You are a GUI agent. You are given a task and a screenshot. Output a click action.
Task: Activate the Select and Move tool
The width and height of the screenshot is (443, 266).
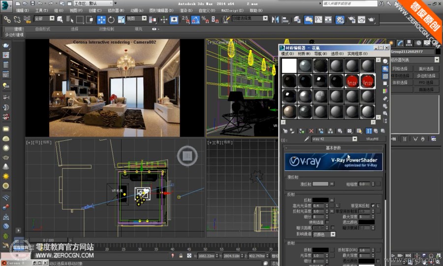point(101,20)
